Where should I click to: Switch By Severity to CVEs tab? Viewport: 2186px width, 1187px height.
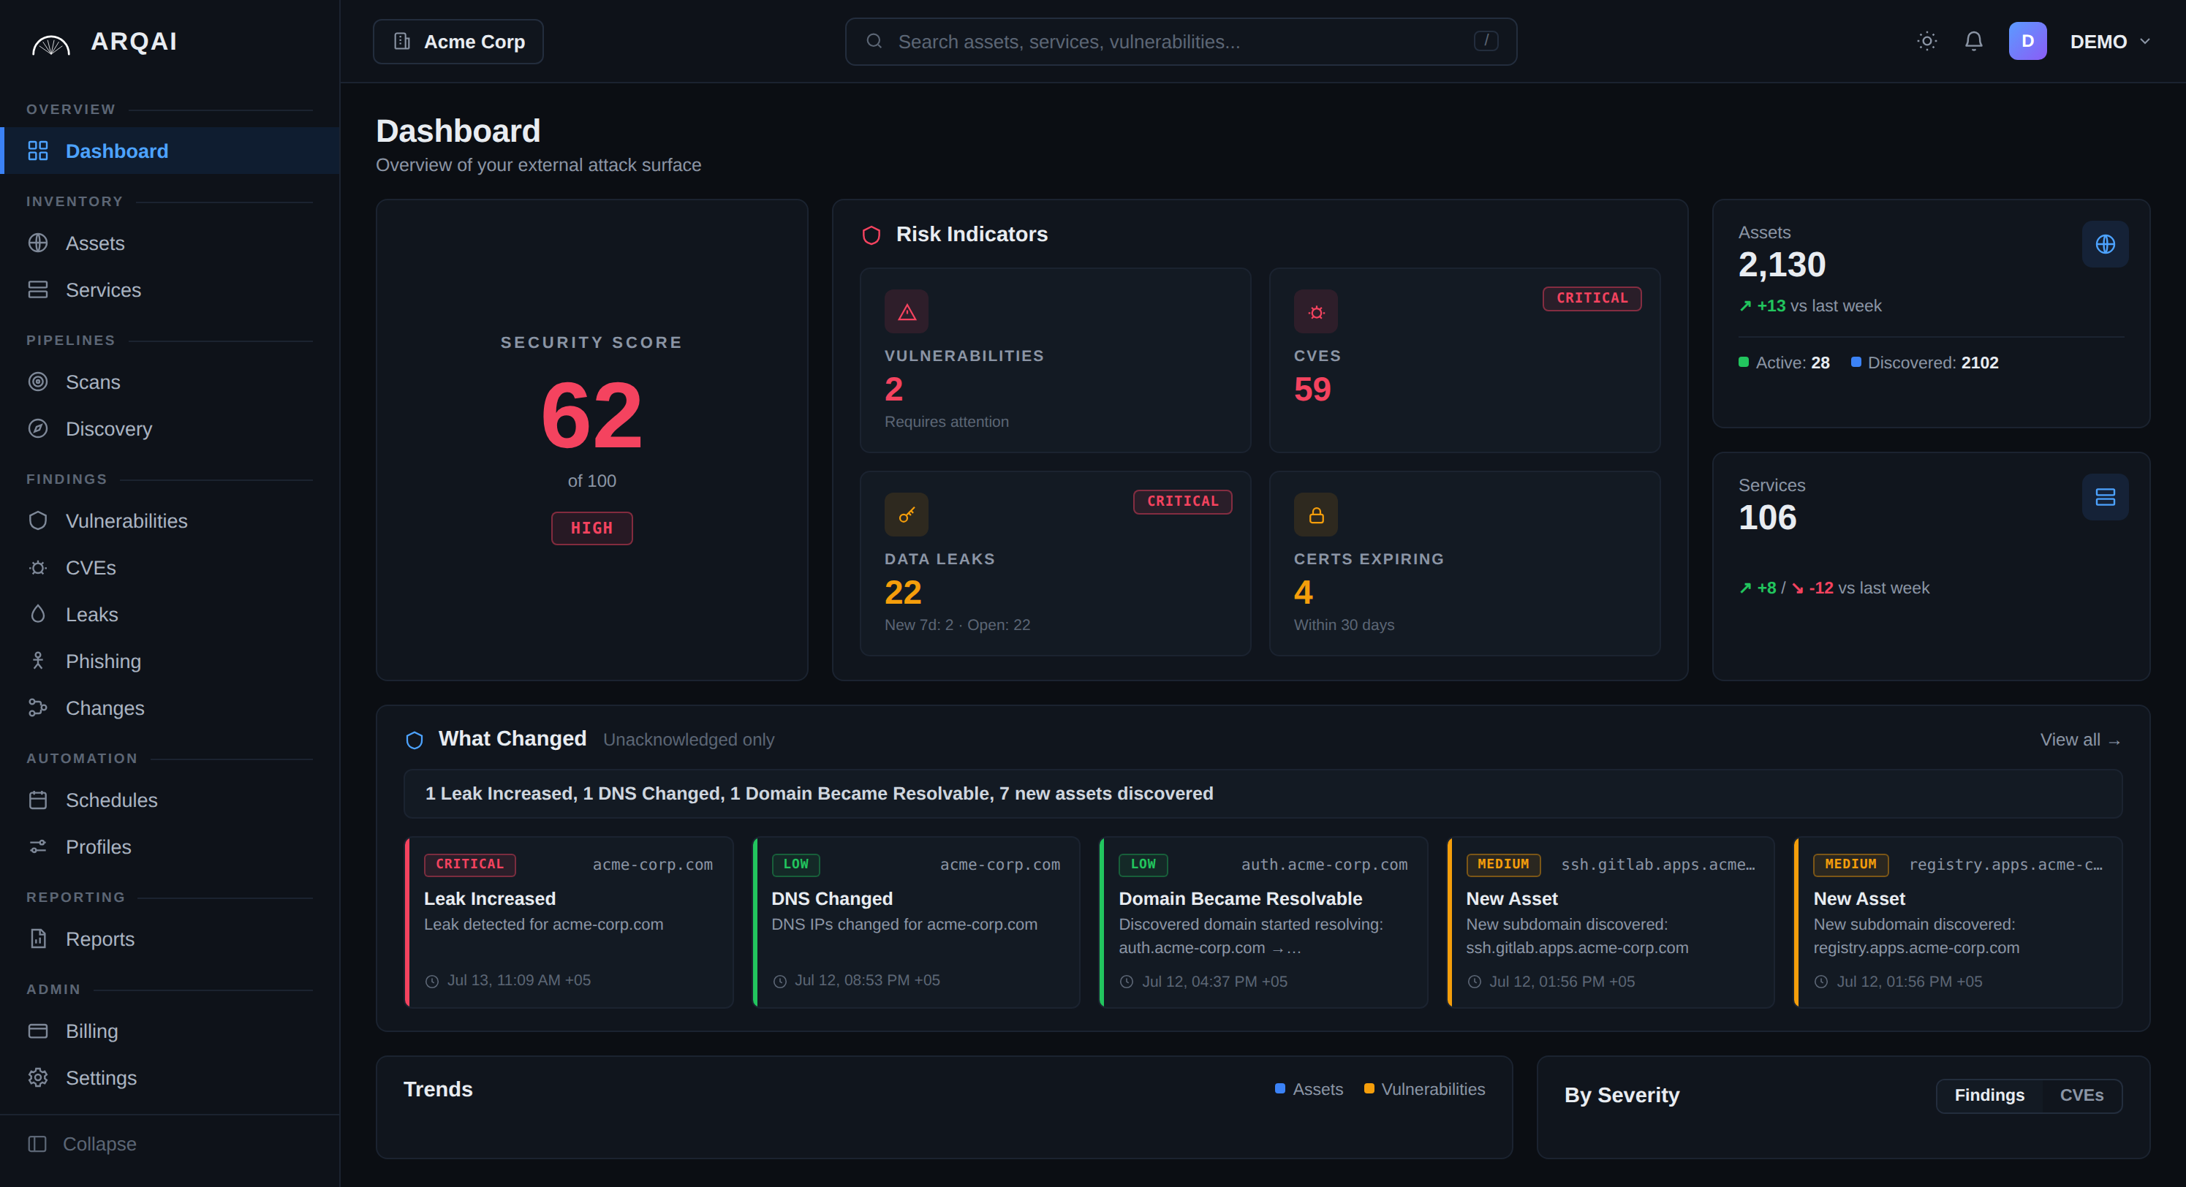tap(2081, 1096)
